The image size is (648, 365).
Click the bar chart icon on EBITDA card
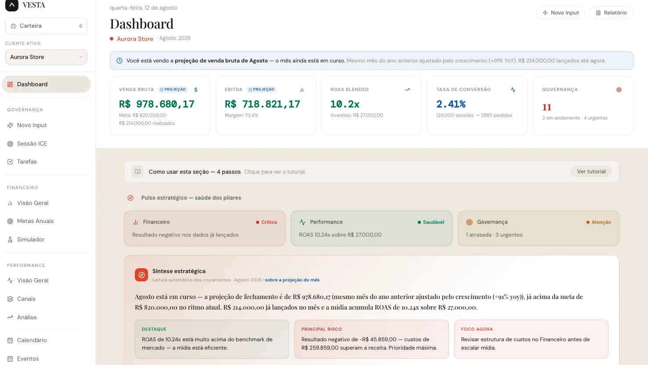click(x=302, y=90)
